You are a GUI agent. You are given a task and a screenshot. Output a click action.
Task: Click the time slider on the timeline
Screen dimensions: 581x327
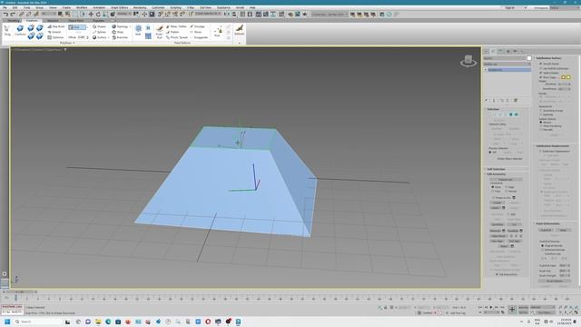pos(20,292)
